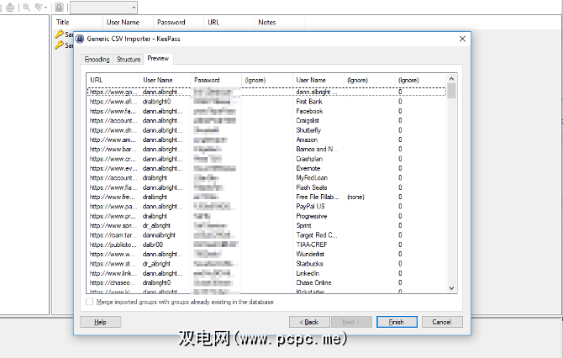Toggle Merge imported groups checkbox
563x358 pixels.
[x=90, y=302]
